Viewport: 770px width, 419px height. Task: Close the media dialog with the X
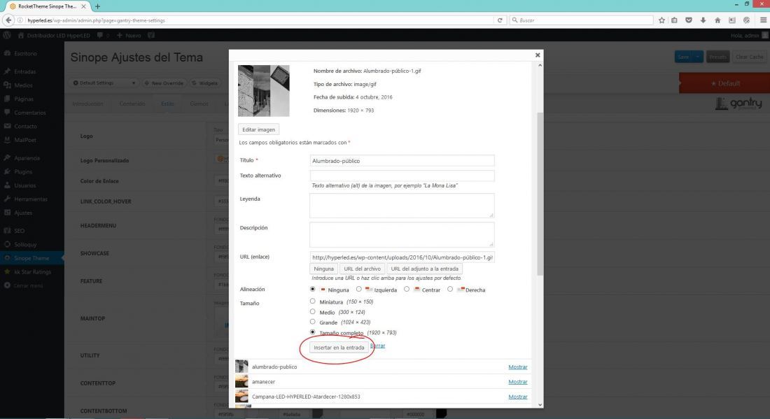point(537,55)
